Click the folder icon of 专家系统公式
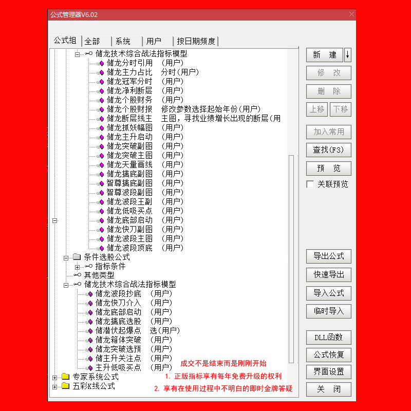The height and width of the screenshot is (411, 411). (x=66, y=377)
